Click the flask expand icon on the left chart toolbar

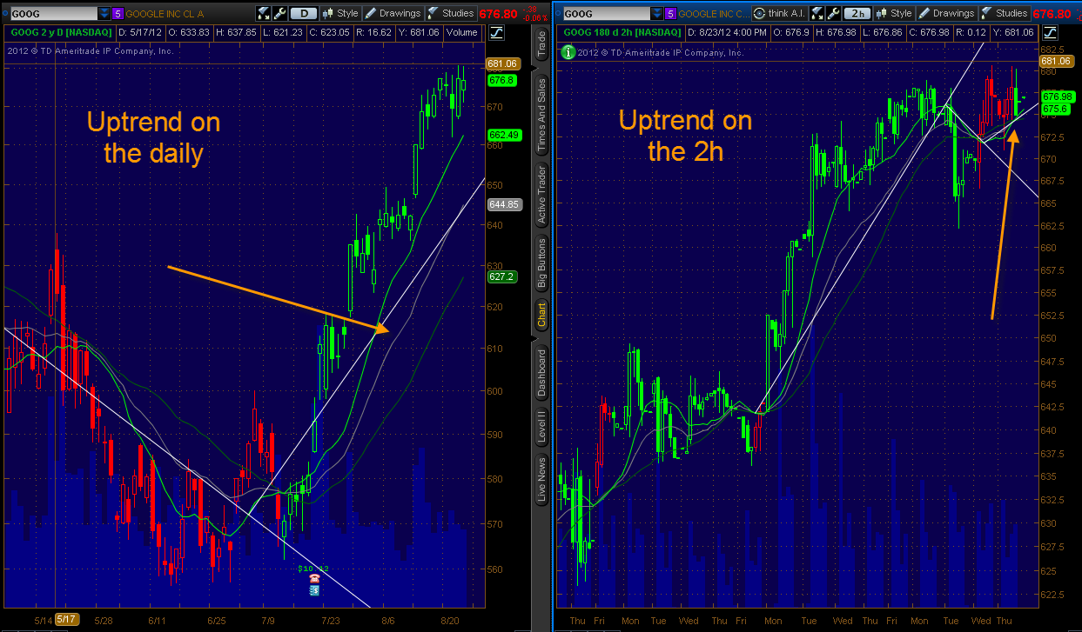click(x=263, y=14)
